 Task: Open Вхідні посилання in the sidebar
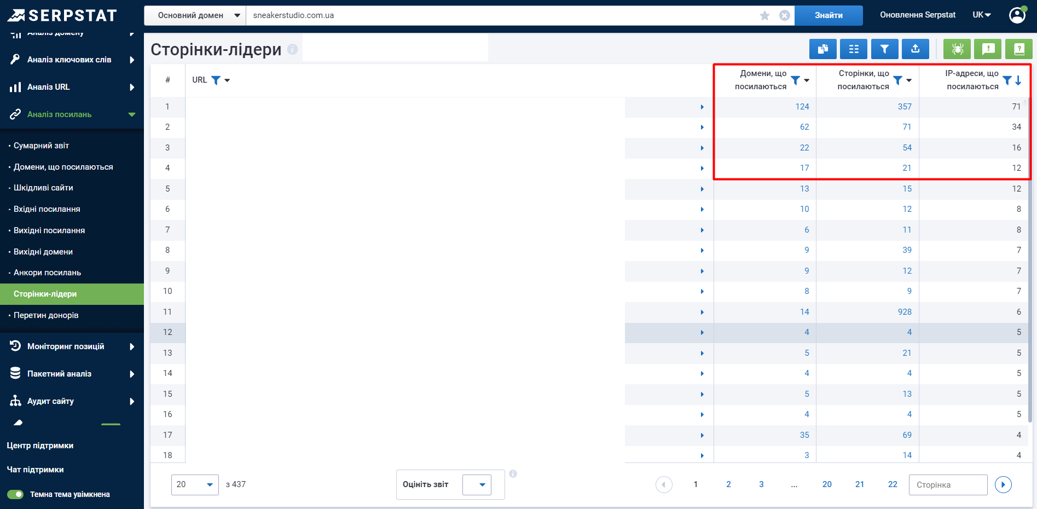click(47, 209)
